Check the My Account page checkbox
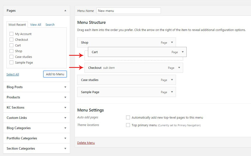The image size is (251, 156). [x=11, y=34]
